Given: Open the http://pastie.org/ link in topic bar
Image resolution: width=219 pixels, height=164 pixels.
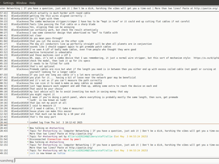Looking at the screenshot, I should pyautogui.click(x=206, y=8).
